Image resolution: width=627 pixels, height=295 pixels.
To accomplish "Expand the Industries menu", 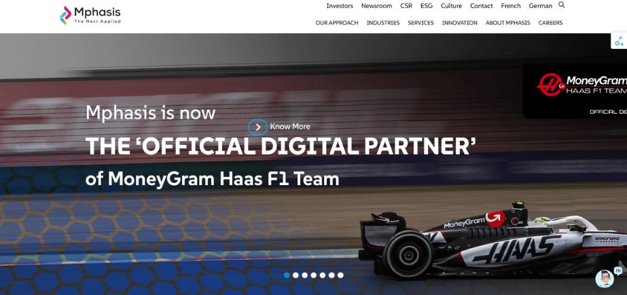I will click(383, 23).
